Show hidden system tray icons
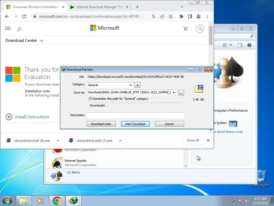Viewport: 274px width, 206px height. [x=227, y=201]
